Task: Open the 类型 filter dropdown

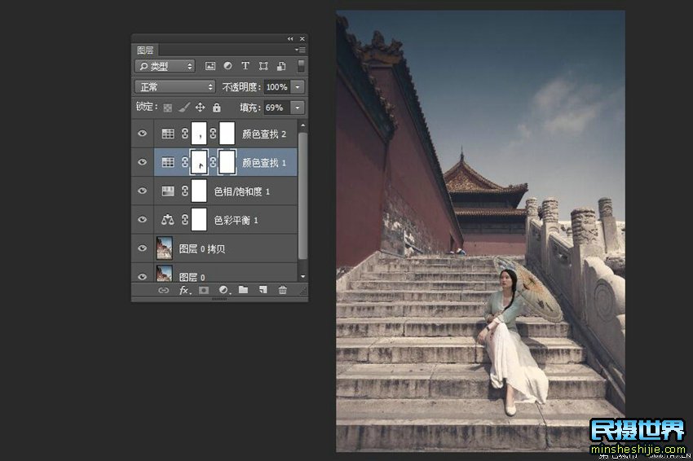Action: click(165, 66)
